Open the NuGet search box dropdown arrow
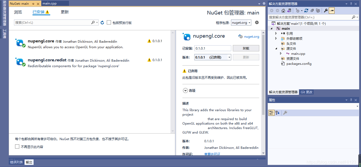This screenshot has height=167, width=361. coord(97,23)
